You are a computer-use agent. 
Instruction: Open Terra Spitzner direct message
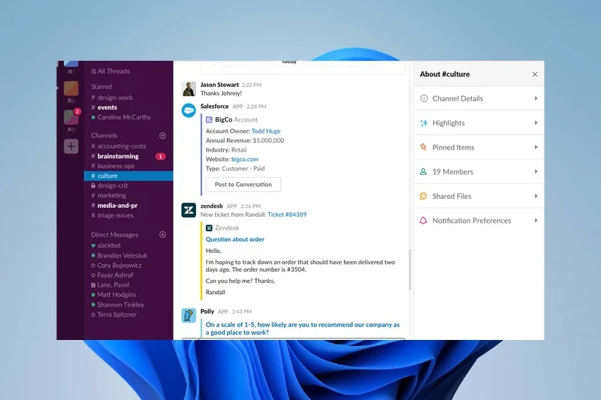(x=114, y=314)
